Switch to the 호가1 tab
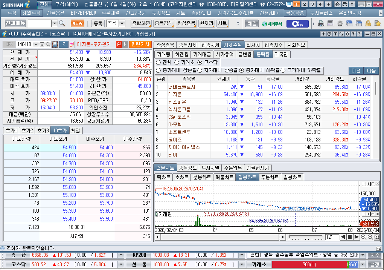The image size is (384, 270). coord(11,130)
